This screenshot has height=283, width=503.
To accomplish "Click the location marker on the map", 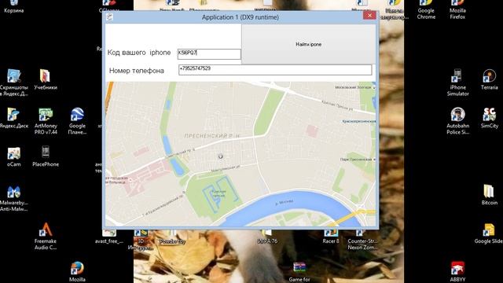I will click(x=220, y=156).
